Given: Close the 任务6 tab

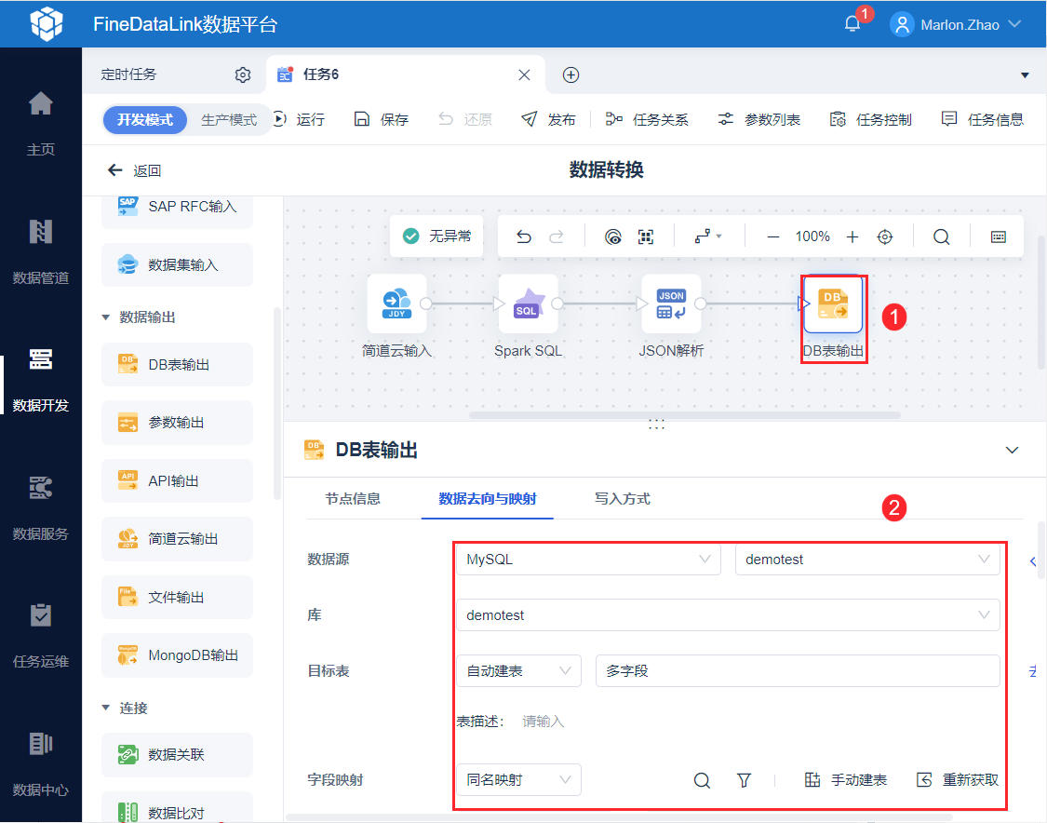Looking at the screenshot, I should point(524,74).
